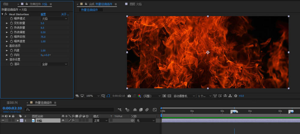This screenshot has width=300, height=134.
Task: Take a snapshot with the camera icon
Action: 129,96
